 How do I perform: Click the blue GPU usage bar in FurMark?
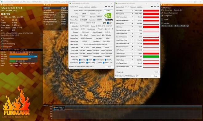coord(23,57)
